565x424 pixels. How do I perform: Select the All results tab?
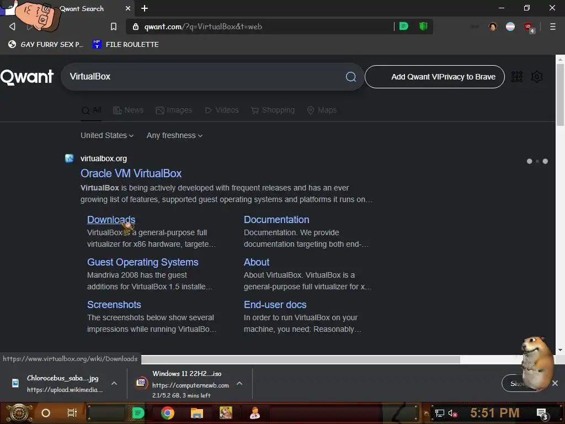[x=91, y=110]
